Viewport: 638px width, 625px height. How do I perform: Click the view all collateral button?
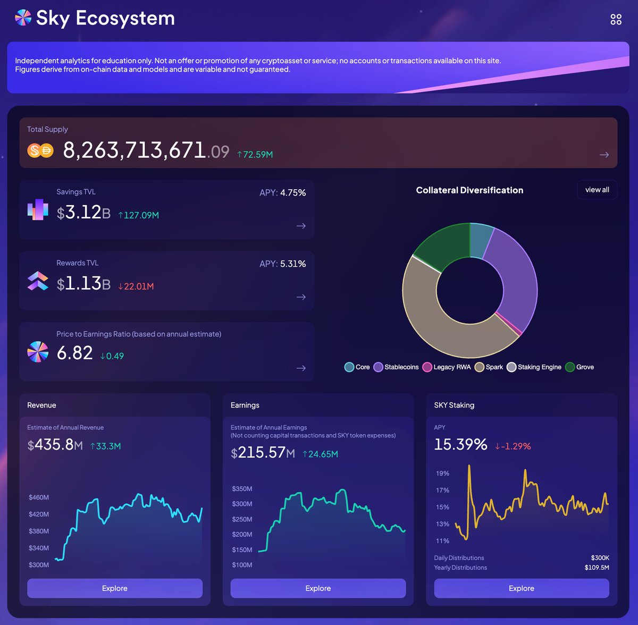tap(597, 190)
